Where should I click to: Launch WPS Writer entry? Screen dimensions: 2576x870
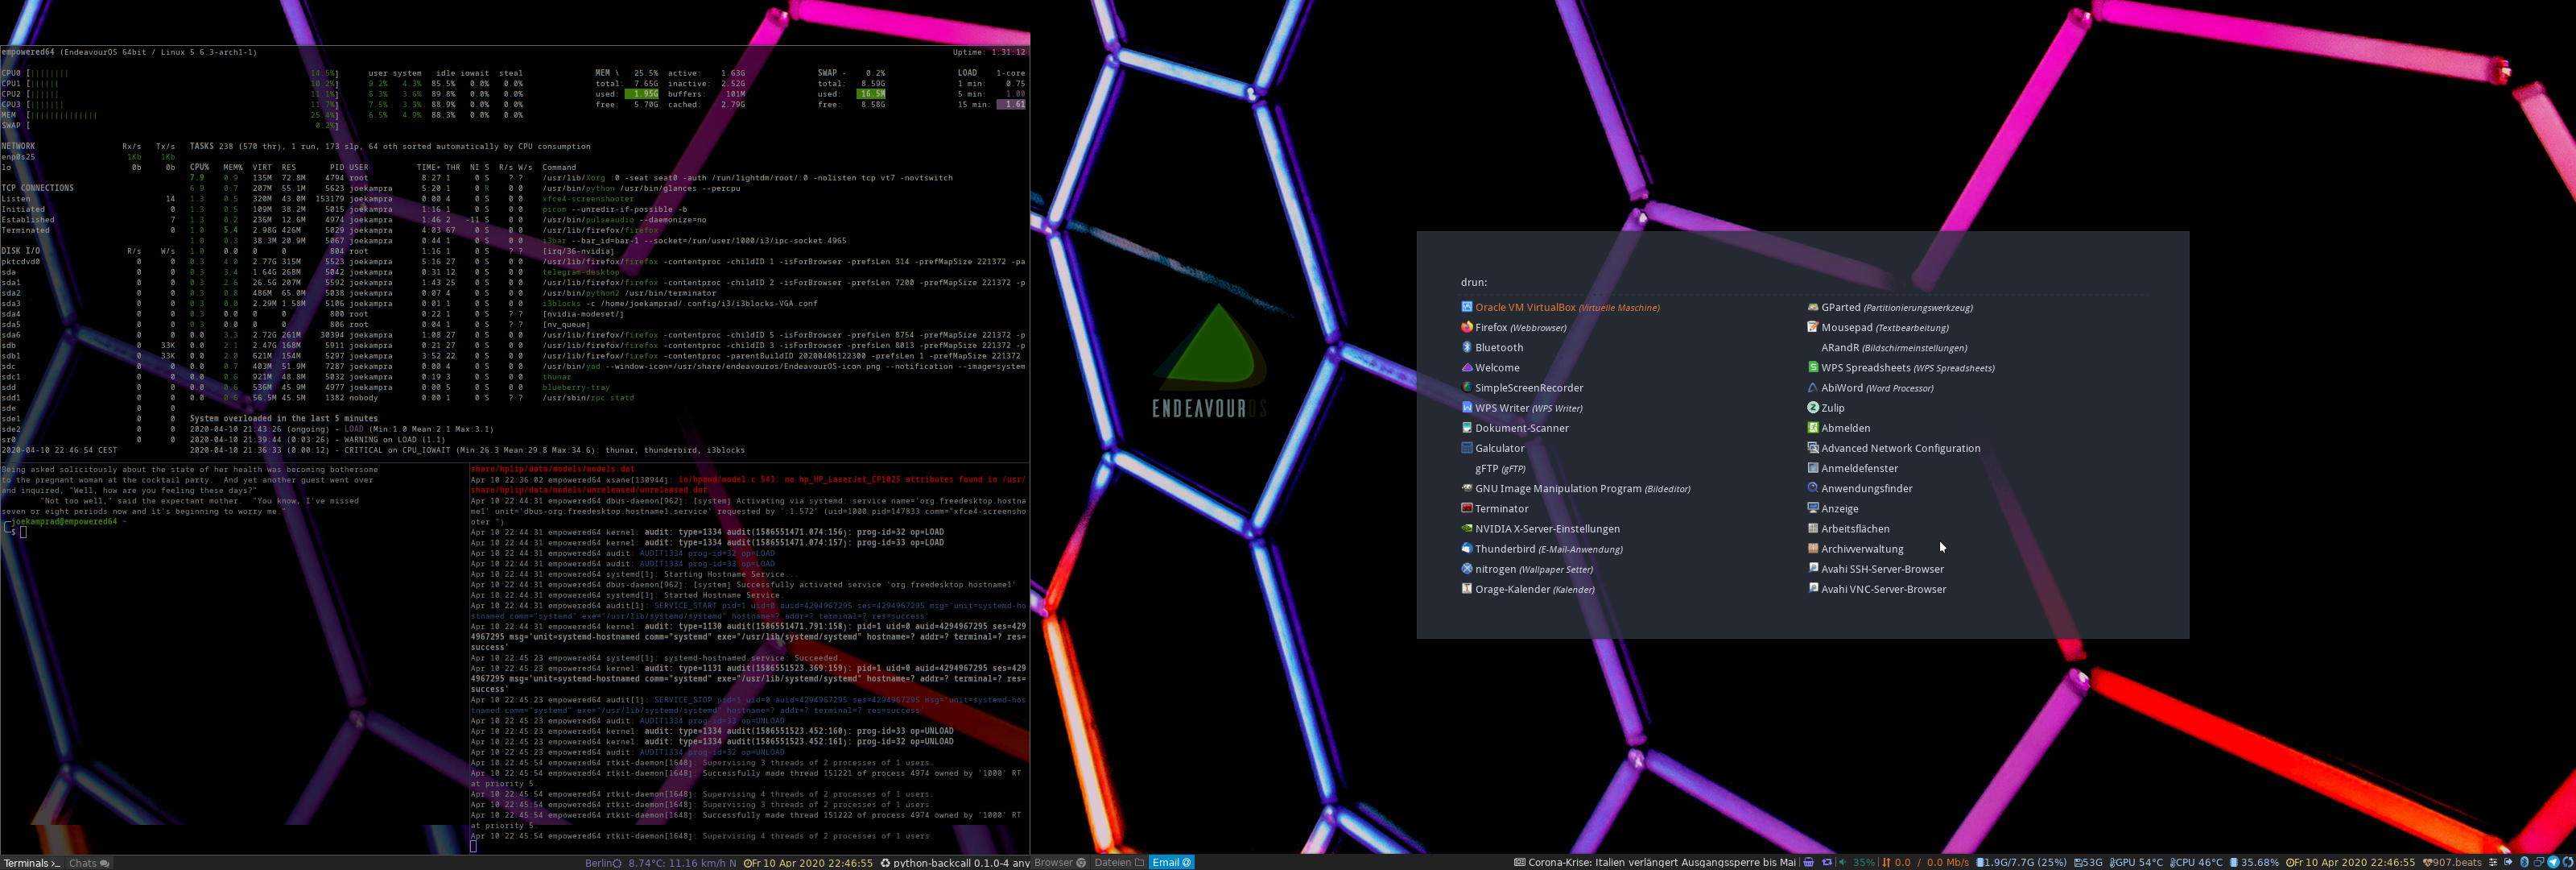pyautogui.click(x=1521, y=408)
